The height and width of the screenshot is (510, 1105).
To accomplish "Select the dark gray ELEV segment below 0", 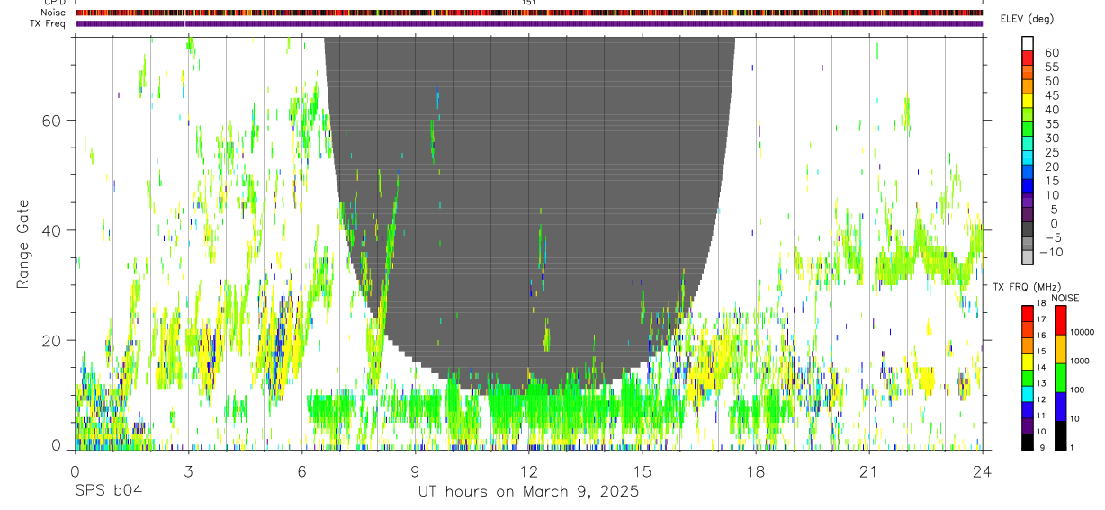I will tap(1028, 228).
